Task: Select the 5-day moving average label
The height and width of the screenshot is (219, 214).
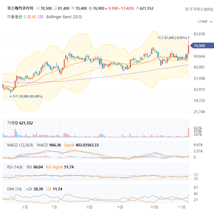Action: click(x=25, y=17)
